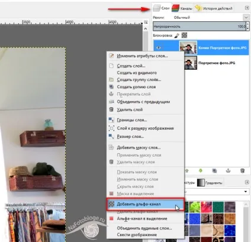Select thumbnail of Портретное фото.JPG layer
This screenshot has height=242, width=251.
tap(191, 63)
